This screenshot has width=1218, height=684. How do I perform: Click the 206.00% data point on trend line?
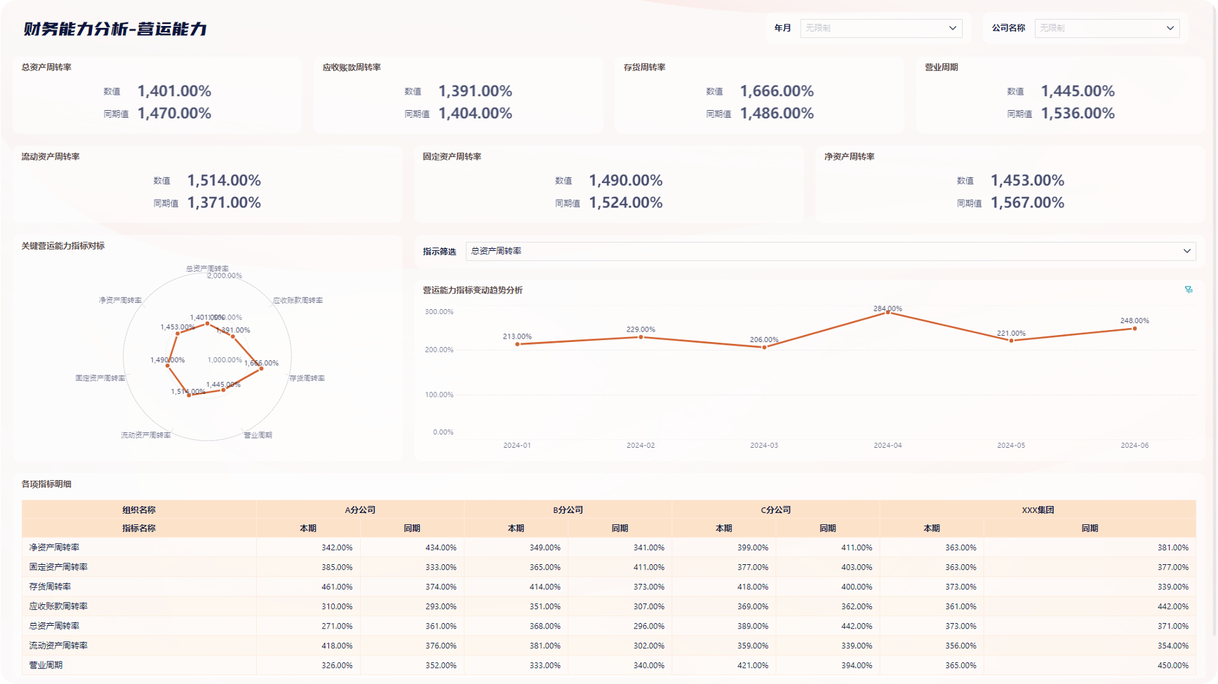click(764, 347)
